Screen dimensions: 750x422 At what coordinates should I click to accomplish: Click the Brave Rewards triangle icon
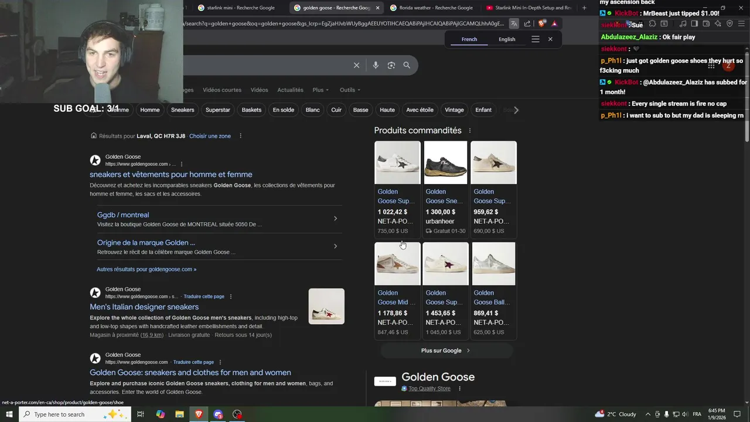coord(554,23)
